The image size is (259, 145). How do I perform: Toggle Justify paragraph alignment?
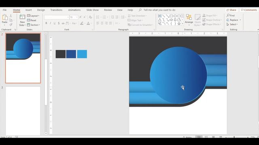click(x=110, y=23)
